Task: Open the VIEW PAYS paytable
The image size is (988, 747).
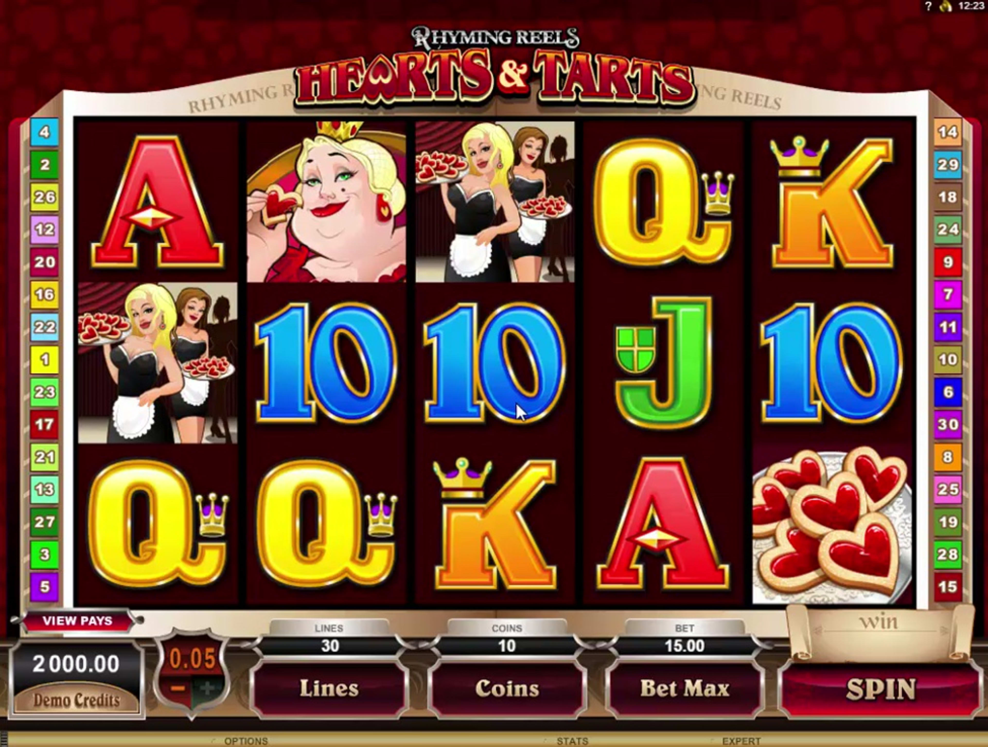Action: pos(77,621)
